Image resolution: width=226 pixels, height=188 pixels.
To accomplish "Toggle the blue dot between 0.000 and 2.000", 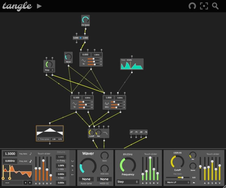I will pos(80,38).
